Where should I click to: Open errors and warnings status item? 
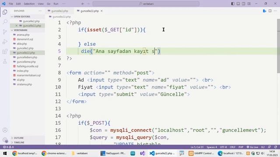click(8, 147)
